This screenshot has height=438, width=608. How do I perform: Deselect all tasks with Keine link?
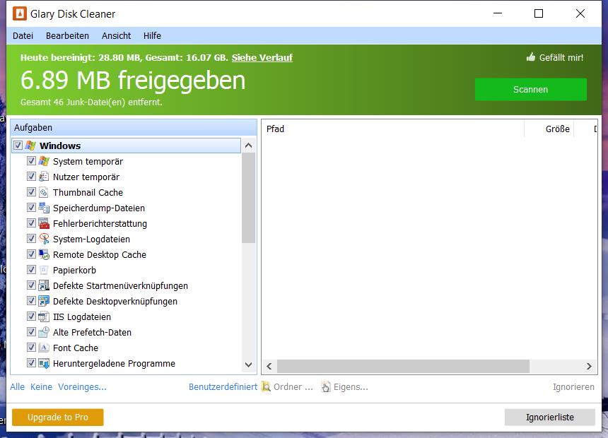tap(41, 387)
